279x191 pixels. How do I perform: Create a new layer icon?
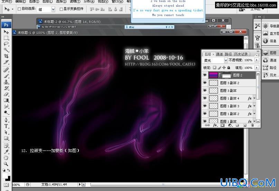click(x=245, y=125)
